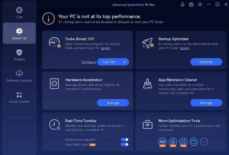Open the checkmark window tool icon
The image size is (229, 155).
[194, 142]
